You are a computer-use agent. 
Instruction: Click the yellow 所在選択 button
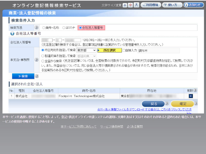(x=110, y=50)
